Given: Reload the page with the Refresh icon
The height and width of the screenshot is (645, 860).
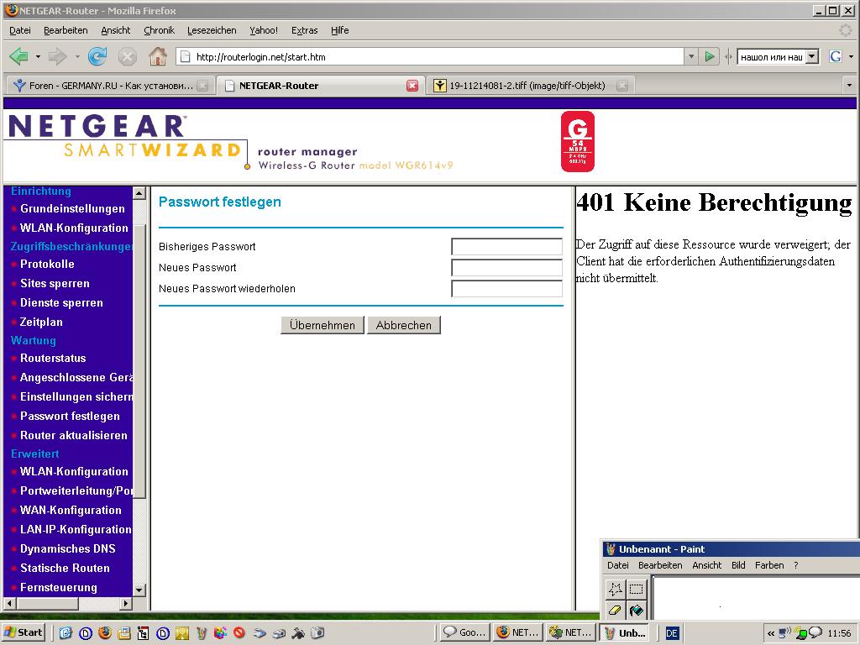Looking at the screenshot, I should (x=97, y=56).
